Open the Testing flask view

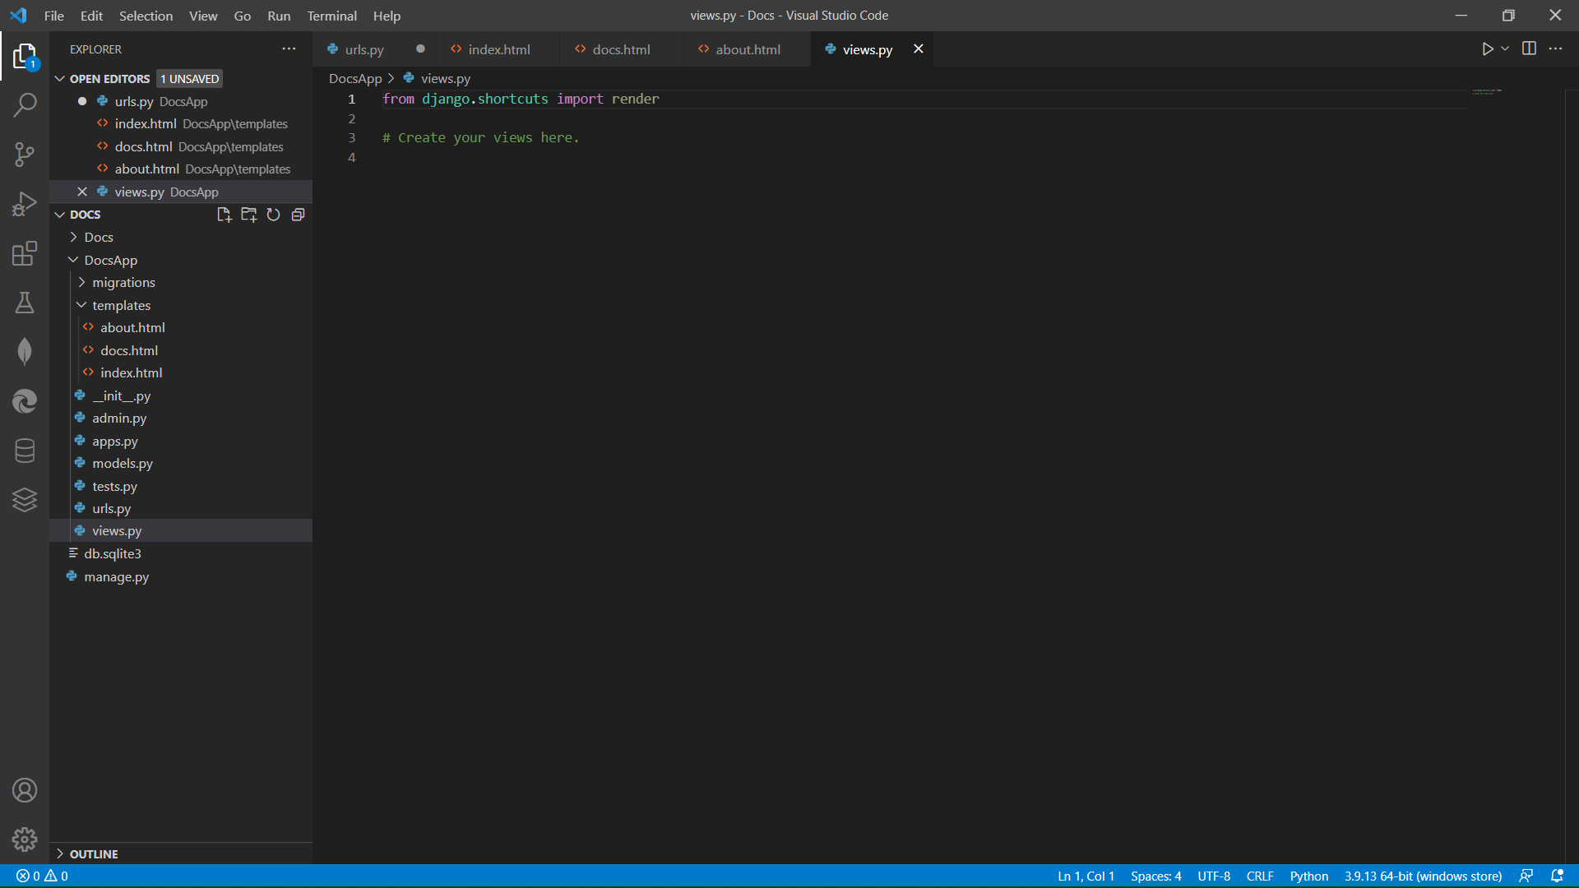point(25,303)
